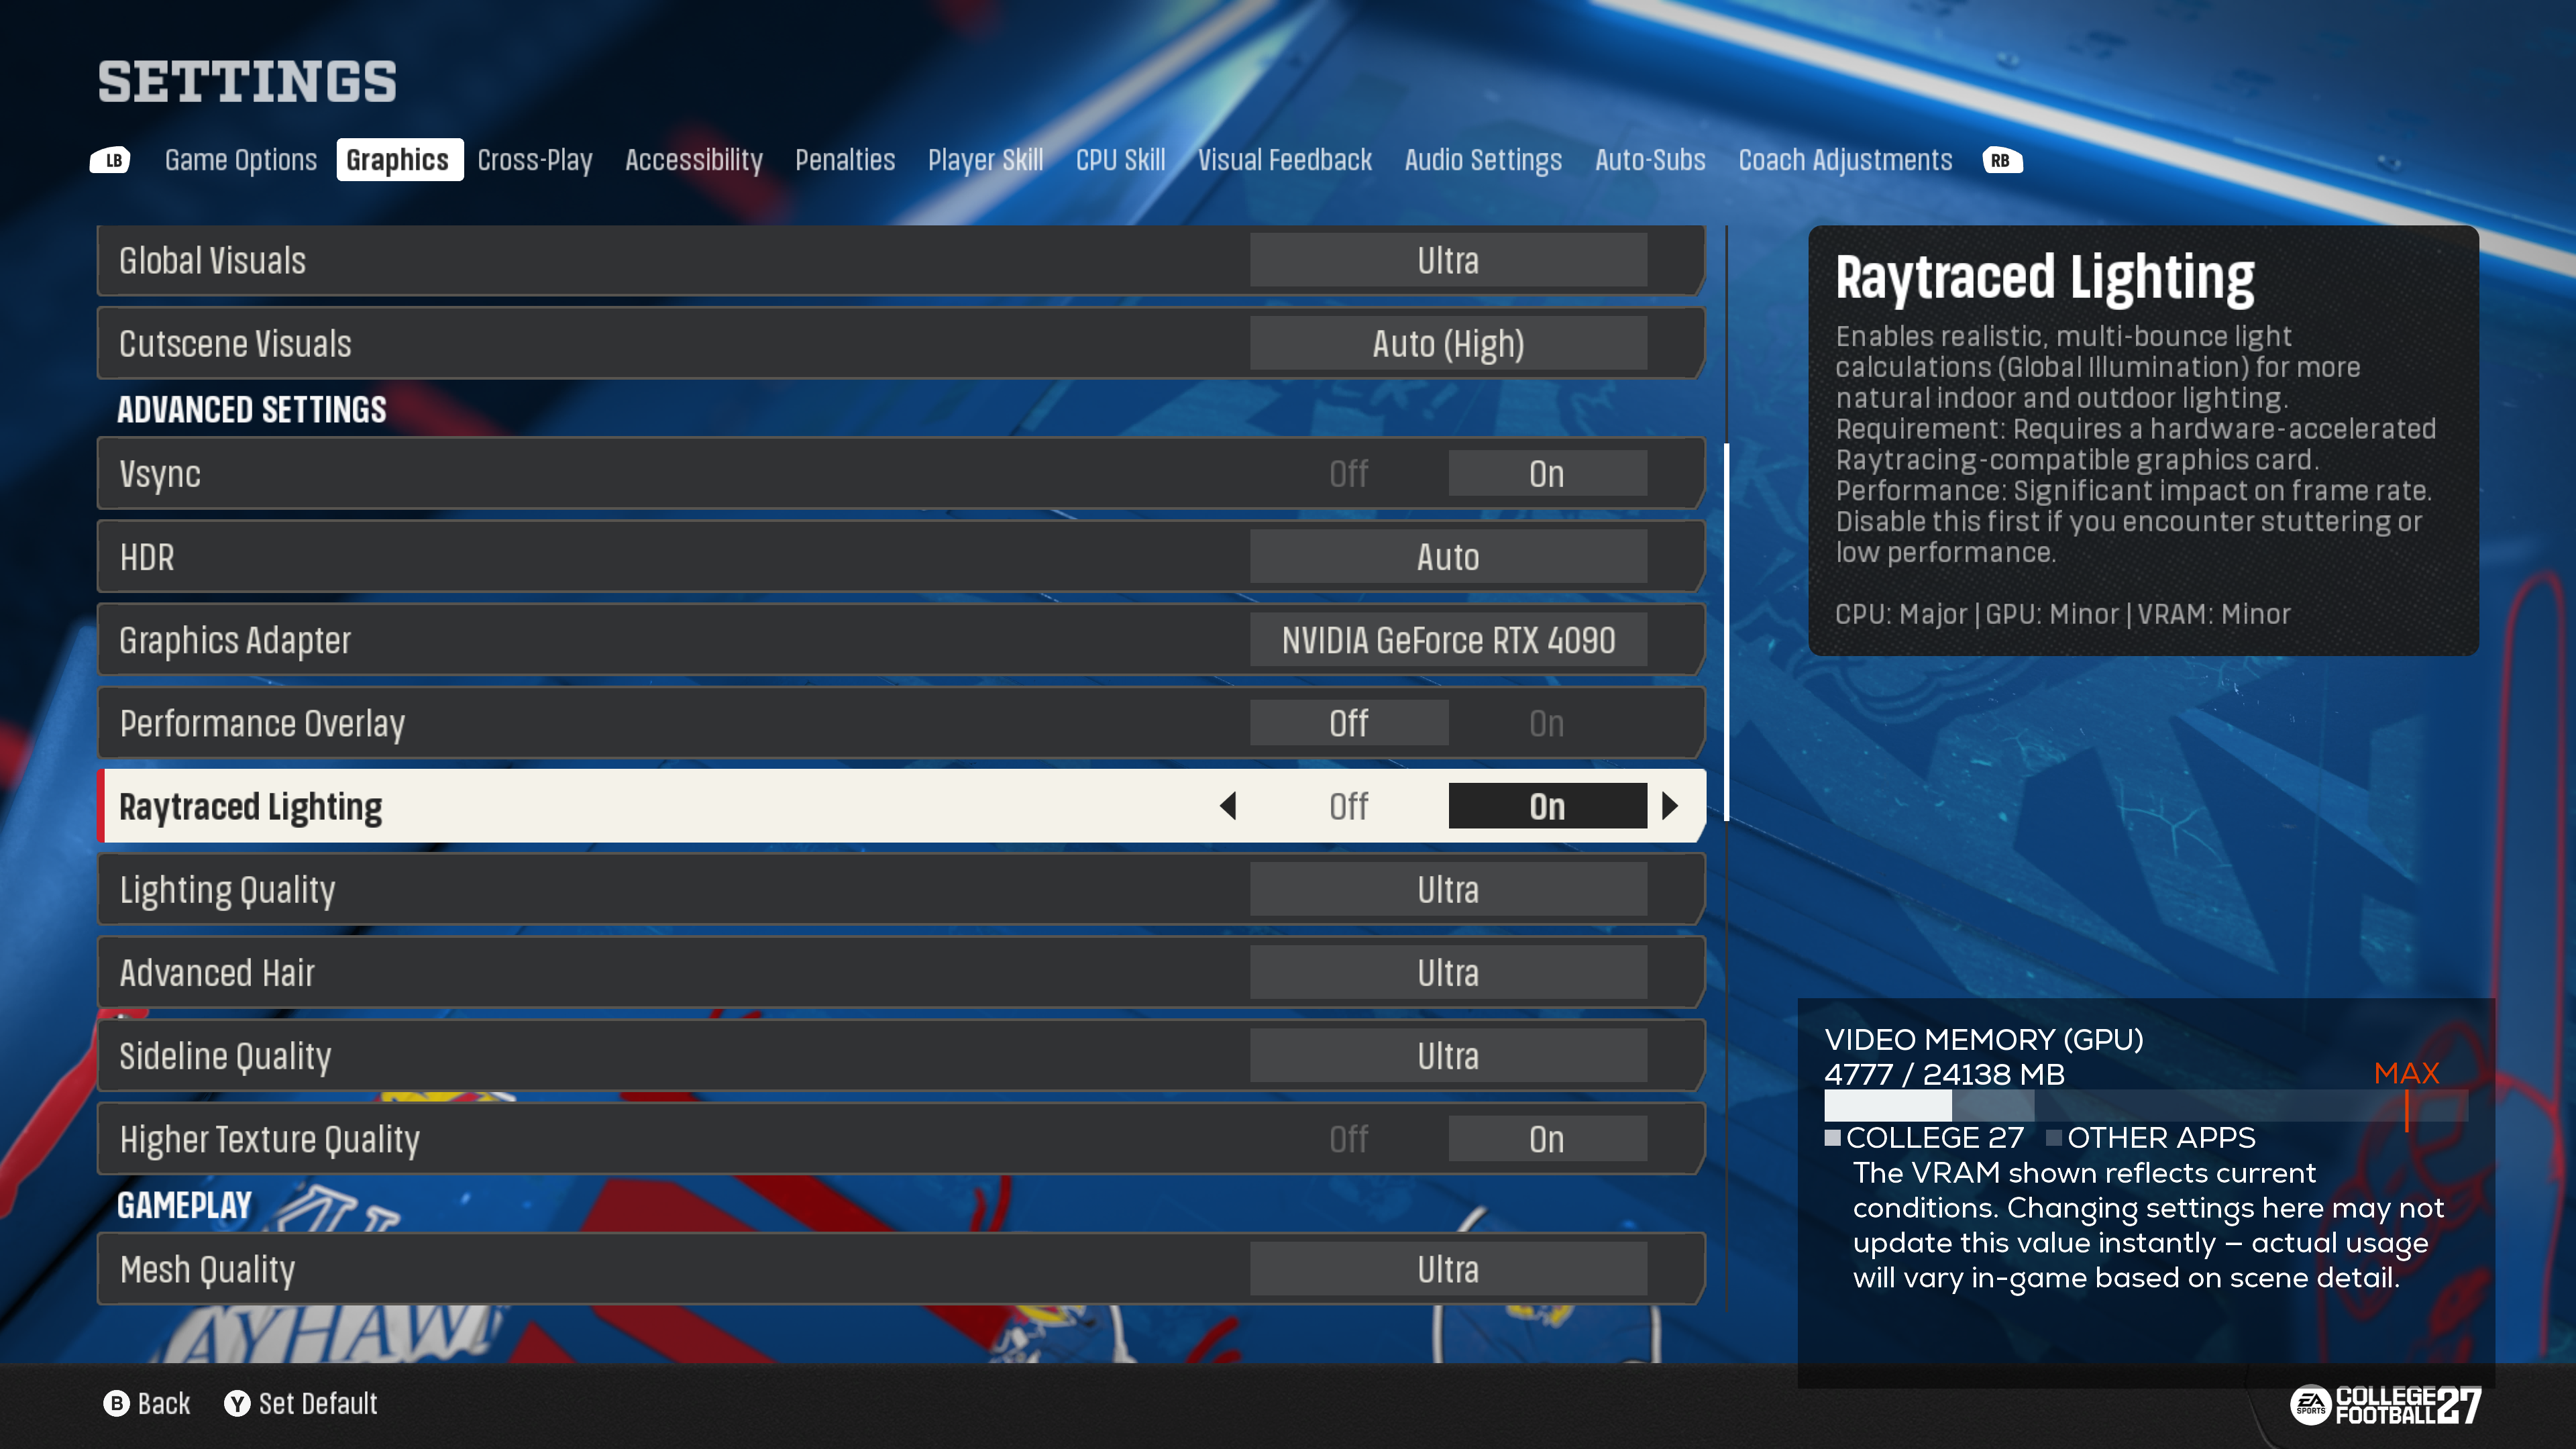2576x1449 pixels.
Task: Click the right arrow on Raytraced Lighting
Action: pyautogui.click(x=1670, y=806)
